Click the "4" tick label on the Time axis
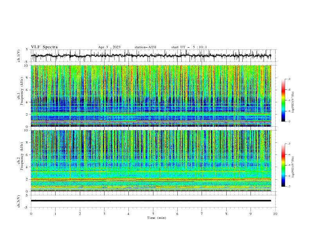 [x=128, y=214]
